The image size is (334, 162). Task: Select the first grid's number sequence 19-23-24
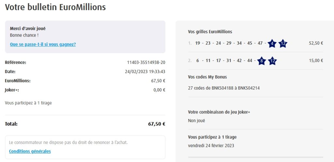[x=208, y=43]
